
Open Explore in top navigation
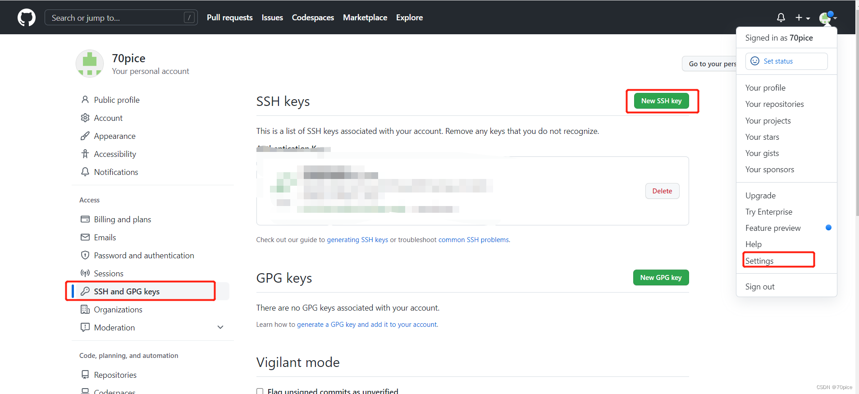[x=409, y=18]
